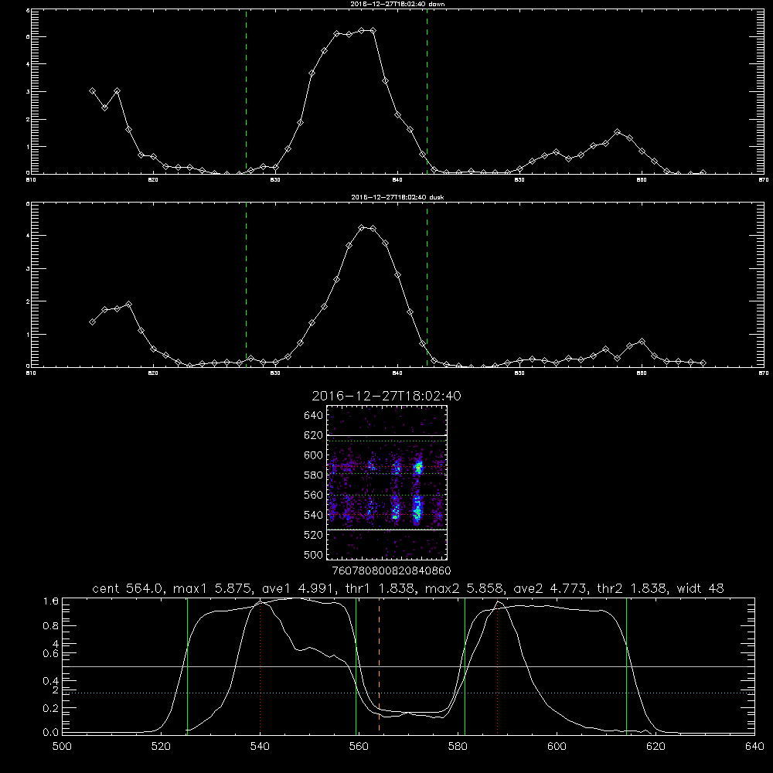Click the "620" y-axis label of spectral image
Screen dimensions: 773x773
coord(314,435)
